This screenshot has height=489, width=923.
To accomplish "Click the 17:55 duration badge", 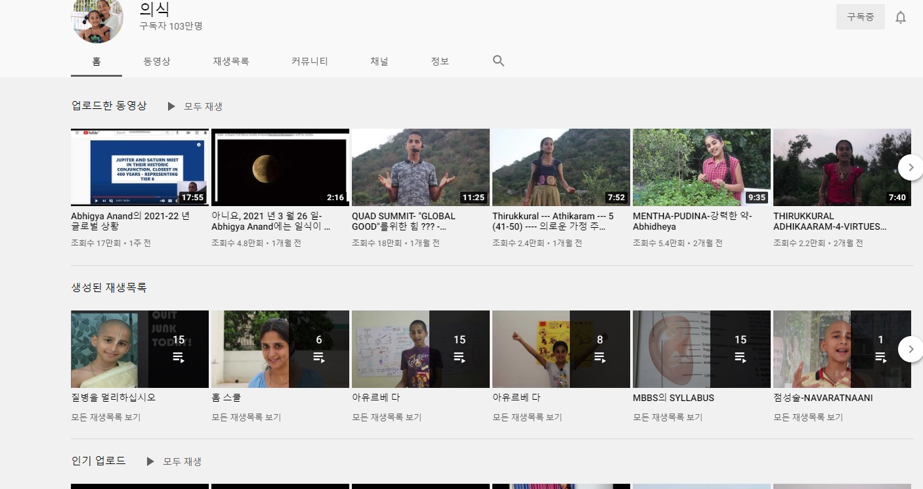I will pyautogui.click(x=192, y=198).
